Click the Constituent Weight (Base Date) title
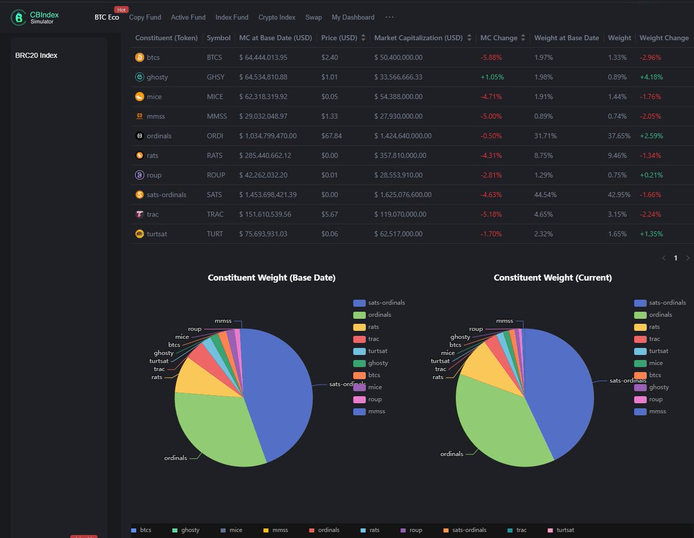This screenshot has width=694, height=538. (x=271, y=278)
